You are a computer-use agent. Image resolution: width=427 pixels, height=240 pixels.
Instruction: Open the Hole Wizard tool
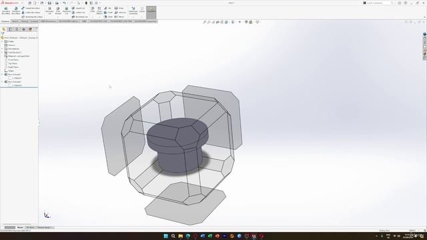pos(58,11)
